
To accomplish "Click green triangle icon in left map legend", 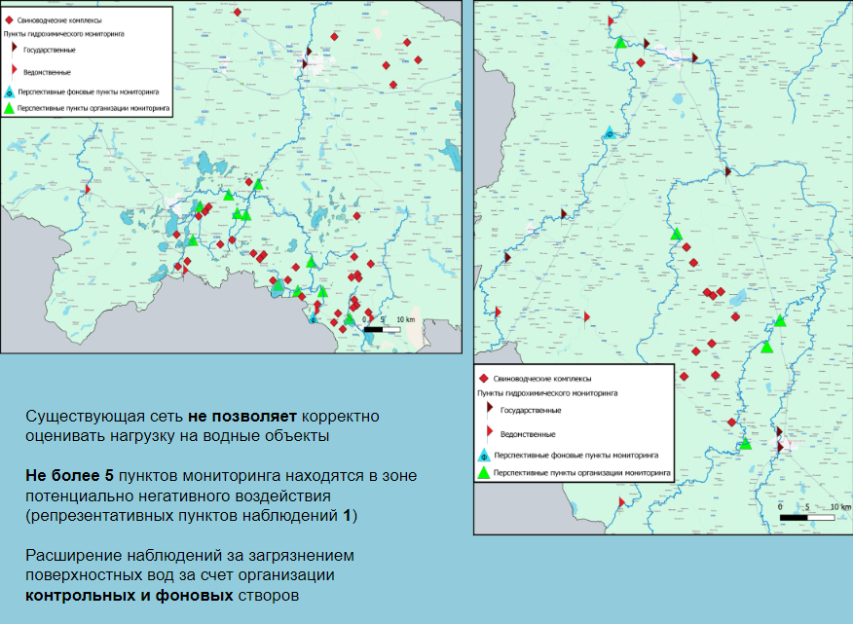I will pos(9,108).
